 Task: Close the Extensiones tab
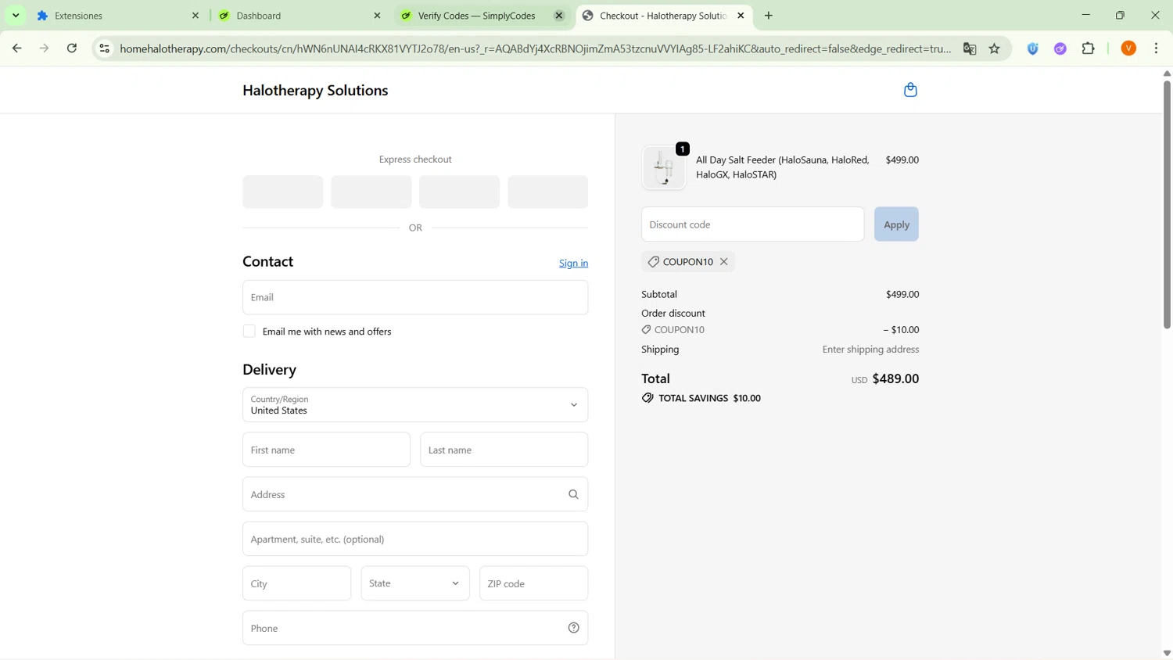195,16
